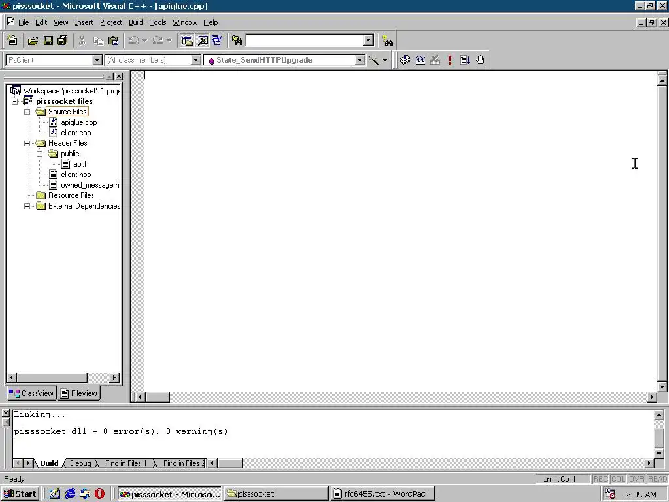Open the Tools menu
Viewport: 669px width, 502px height.
point(158,22)
